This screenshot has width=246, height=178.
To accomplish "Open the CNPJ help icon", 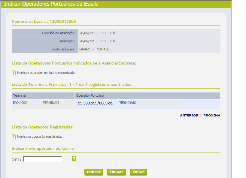I will pos(74,158).
